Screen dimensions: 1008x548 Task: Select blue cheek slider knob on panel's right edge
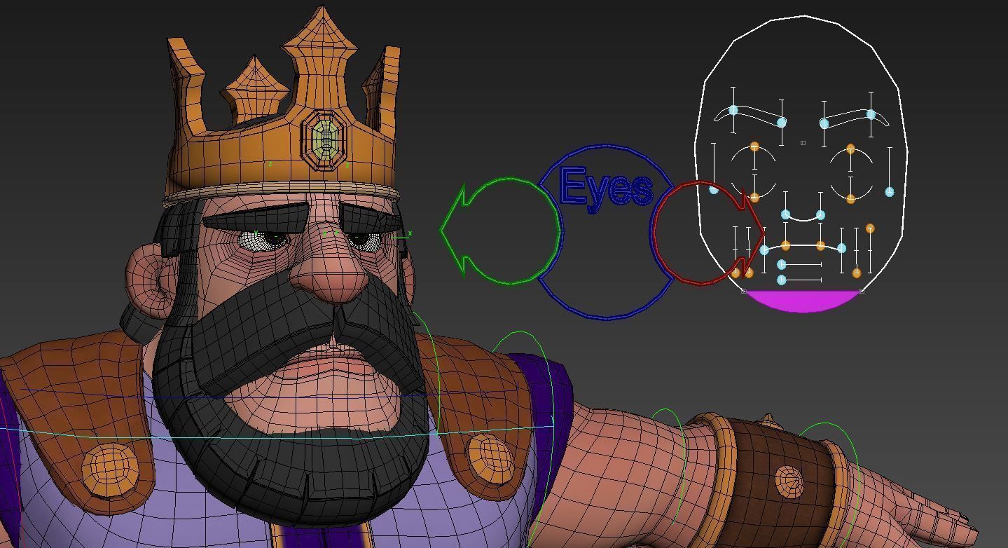[890, 191]
